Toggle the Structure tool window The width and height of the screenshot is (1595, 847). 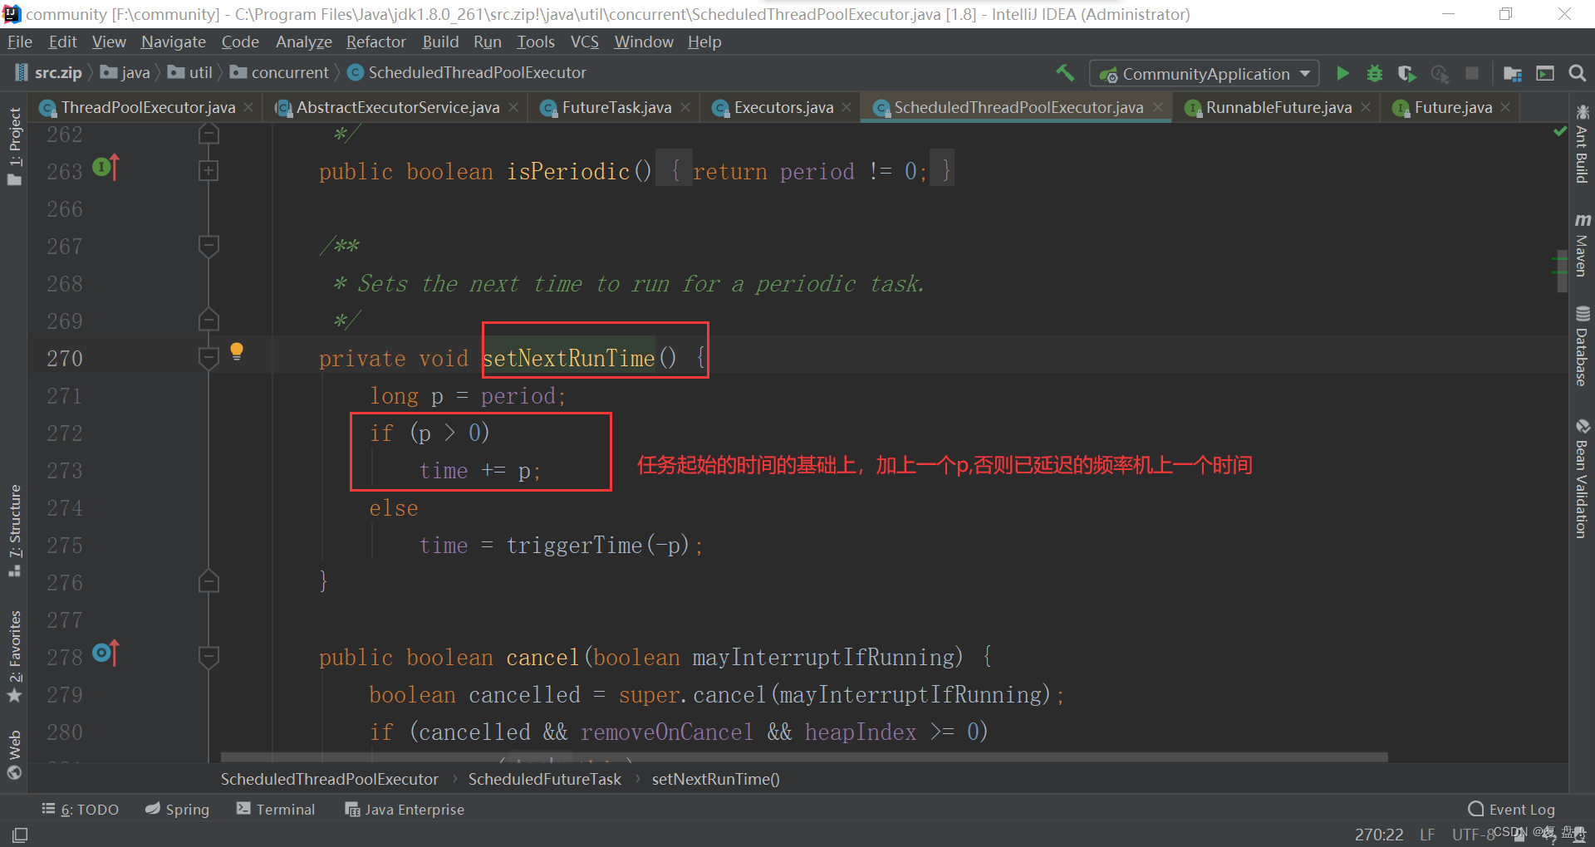pyautogui.click(x=14, y=530)
